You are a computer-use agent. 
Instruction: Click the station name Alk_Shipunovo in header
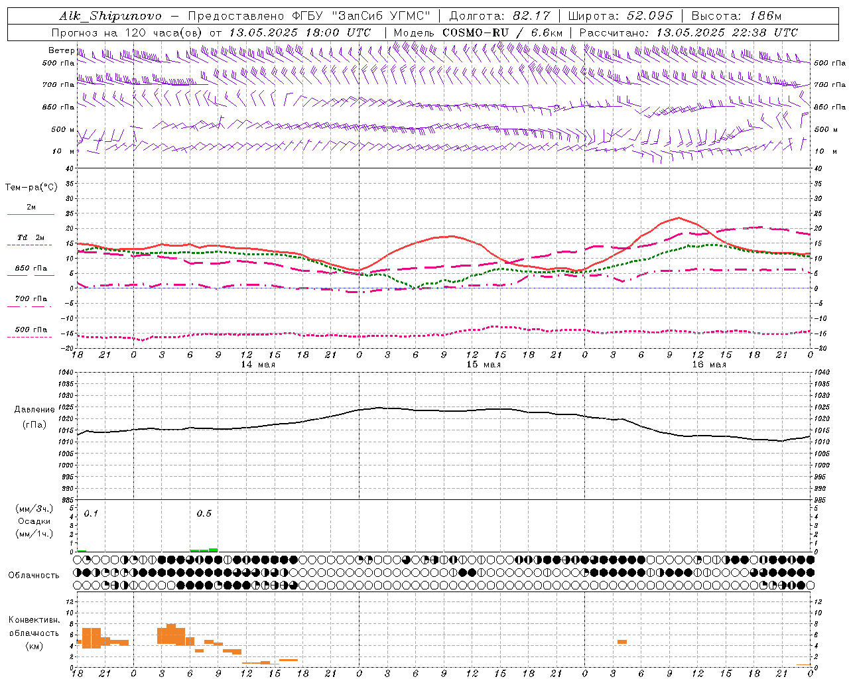tap(110, 16)
